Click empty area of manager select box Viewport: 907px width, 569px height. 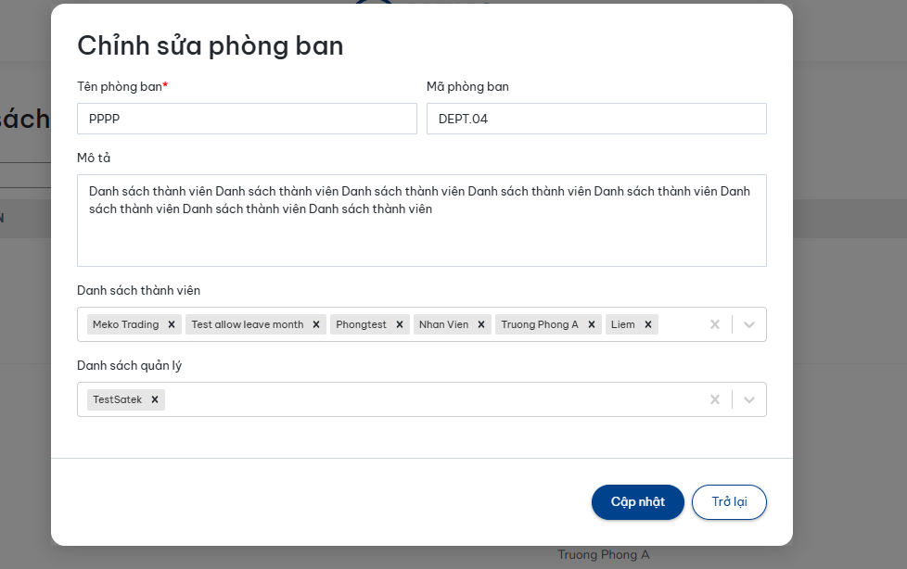click(x=427, y=399)
